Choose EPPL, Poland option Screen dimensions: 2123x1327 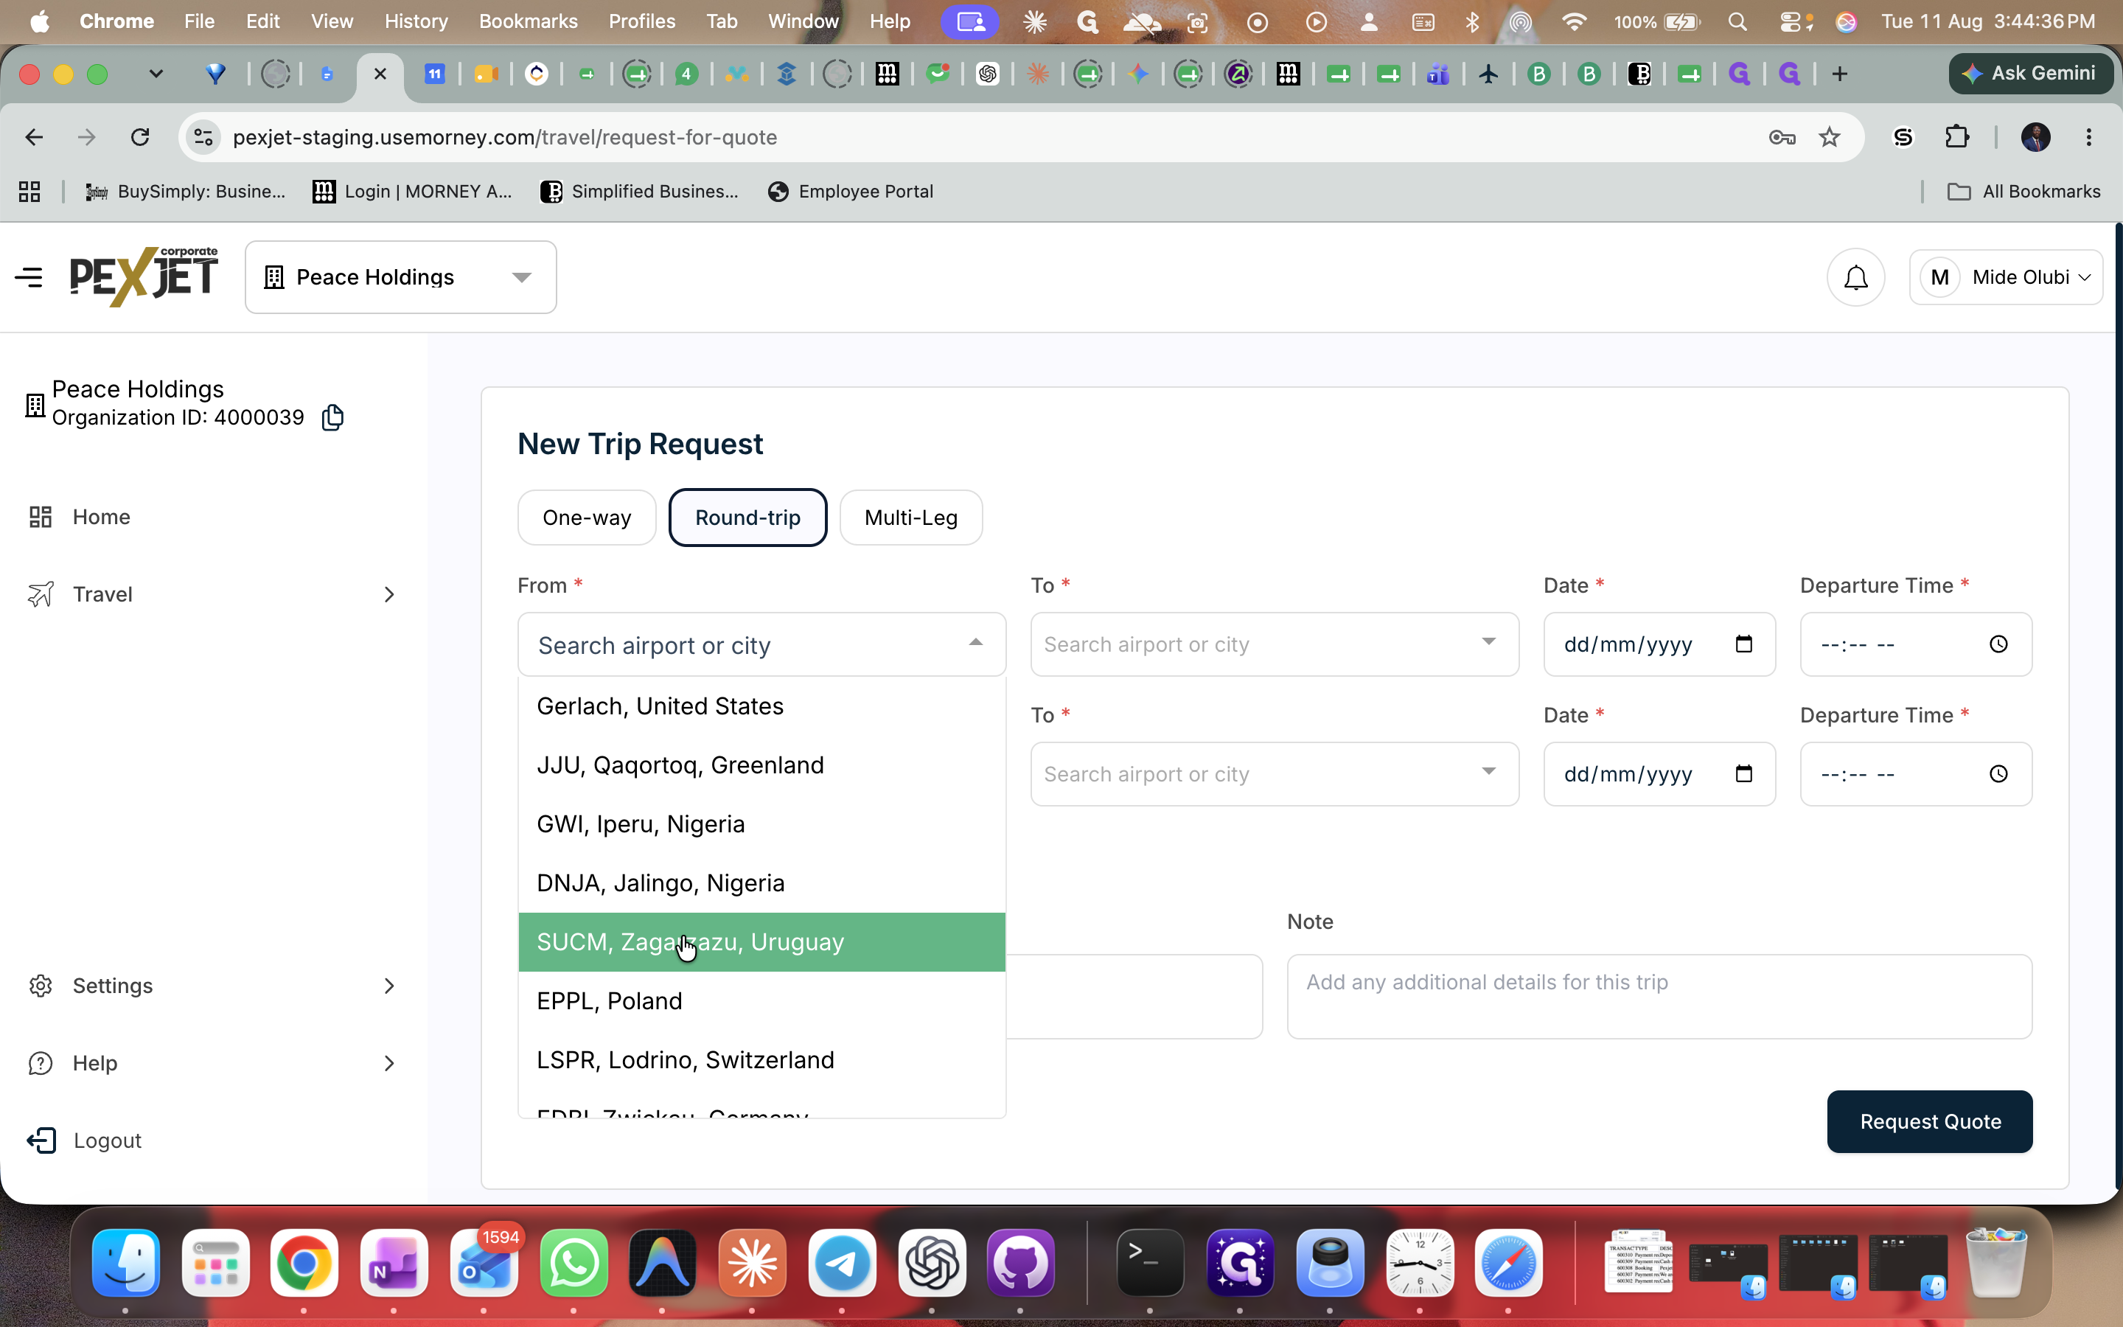click(x=761, y=1001)
